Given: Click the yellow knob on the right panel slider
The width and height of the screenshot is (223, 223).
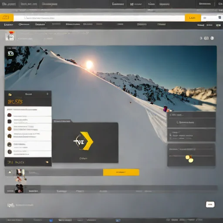Looking at the screenshot, I should (x=189, y=159).
